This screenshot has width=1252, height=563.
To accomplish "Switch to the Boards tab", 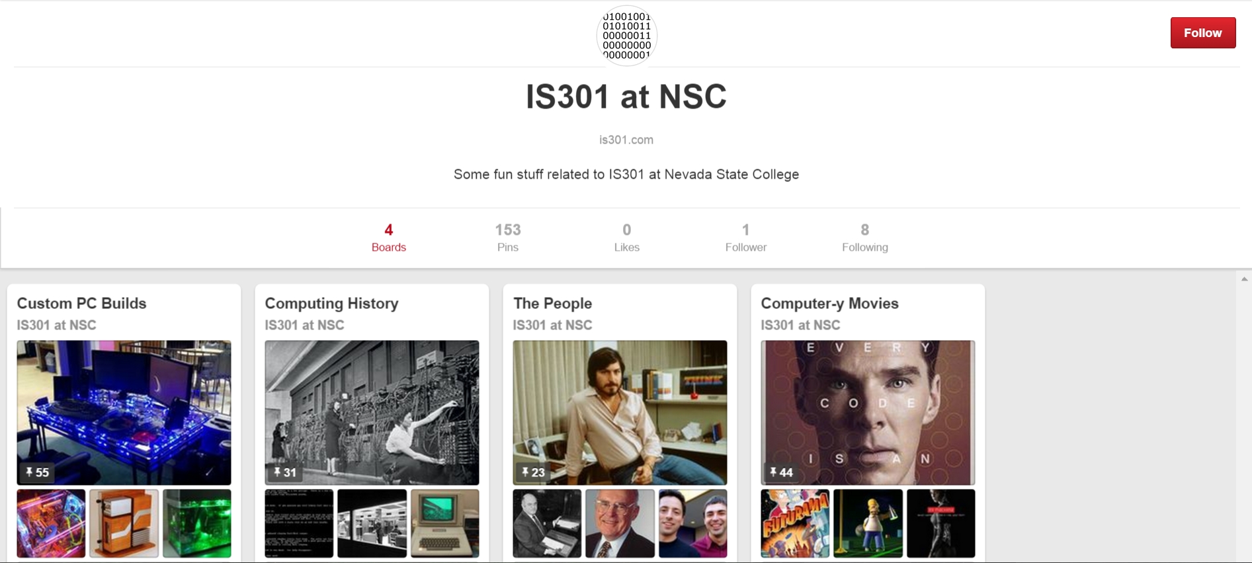I will [x=389, y=238].
